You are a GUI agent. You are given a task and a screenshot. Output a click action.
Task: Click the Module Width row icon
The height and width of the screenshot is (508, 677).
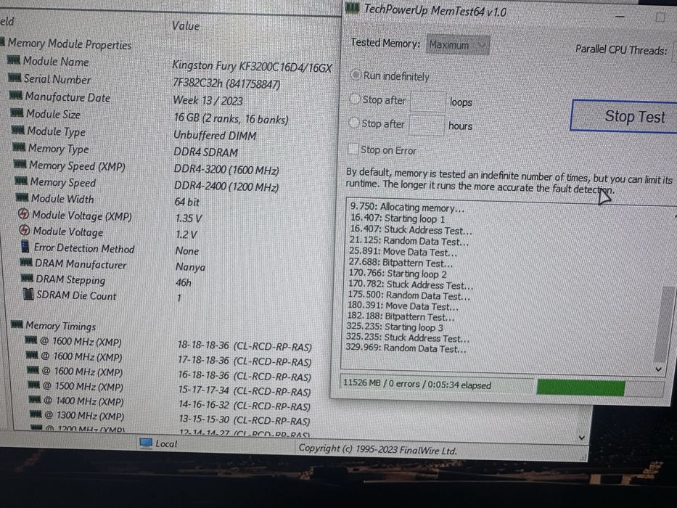click(22, 197)
